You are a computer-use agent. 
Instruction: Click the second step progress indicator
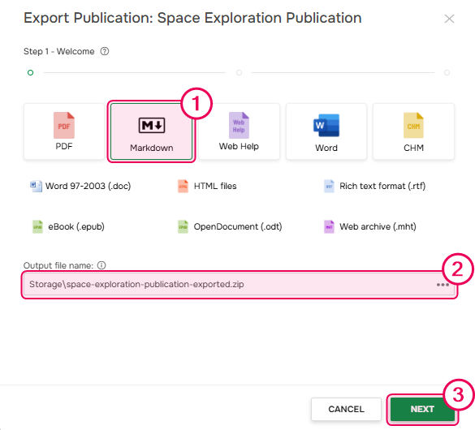pyautogui.click(x=239, y=73)
